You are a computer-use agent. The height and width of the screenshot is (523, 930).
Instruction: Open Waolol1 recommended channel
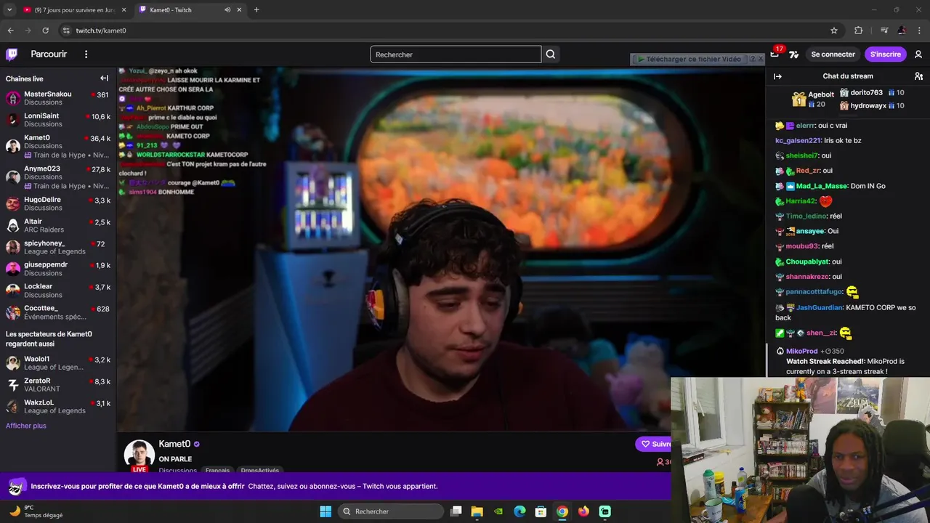(x=57, y=363)
